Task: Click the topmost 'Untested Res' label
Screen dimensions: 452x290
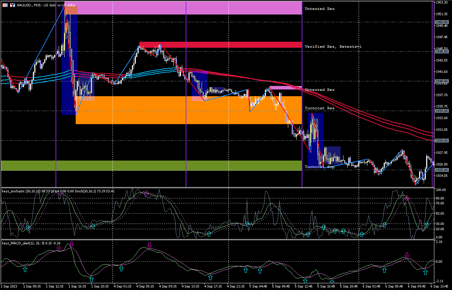Action: [x=319, y=8]
